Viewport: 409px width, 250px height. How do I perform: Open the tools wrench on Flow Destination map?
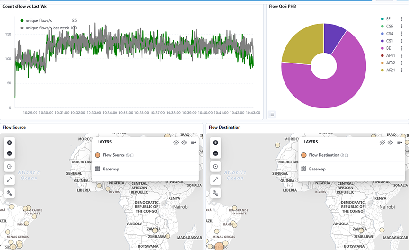(215, 193)
